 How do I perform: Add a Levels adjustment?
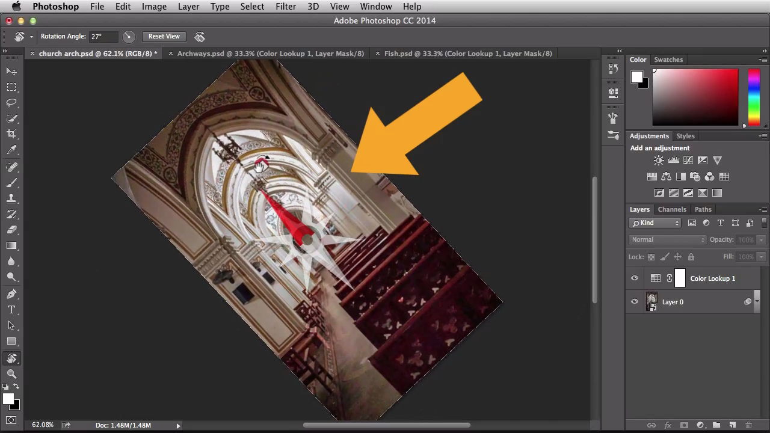click(x=673, y=161)
